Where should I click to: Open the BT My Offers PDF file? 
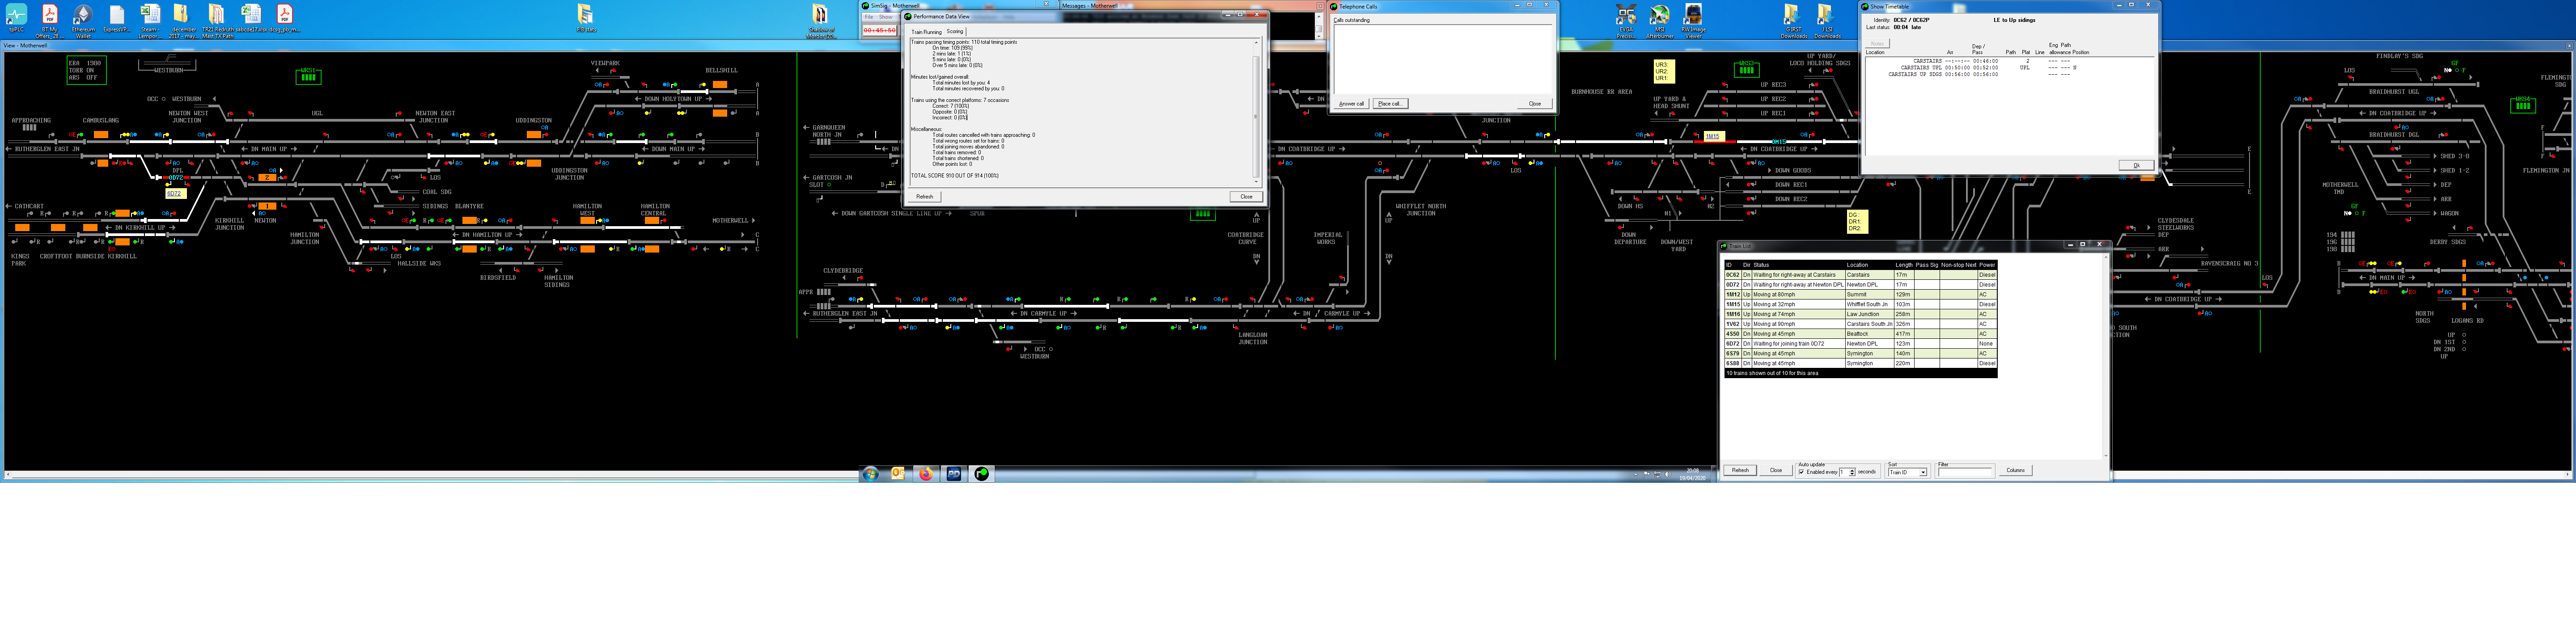49,18
